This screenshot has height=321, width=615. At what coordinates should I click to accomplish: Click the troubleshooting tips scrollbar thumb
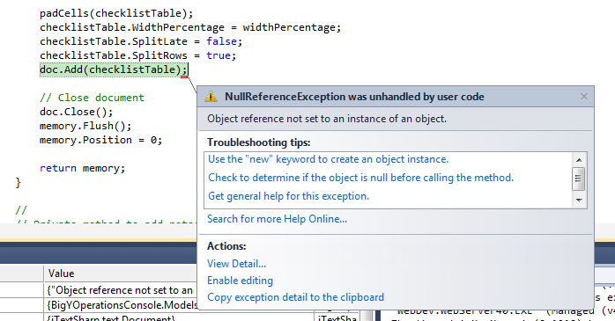pos(579,179)
